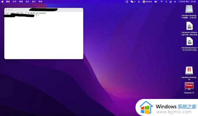Open the 文件 menu
Viewport: 198px width, 116px height.
click(15, 2)
